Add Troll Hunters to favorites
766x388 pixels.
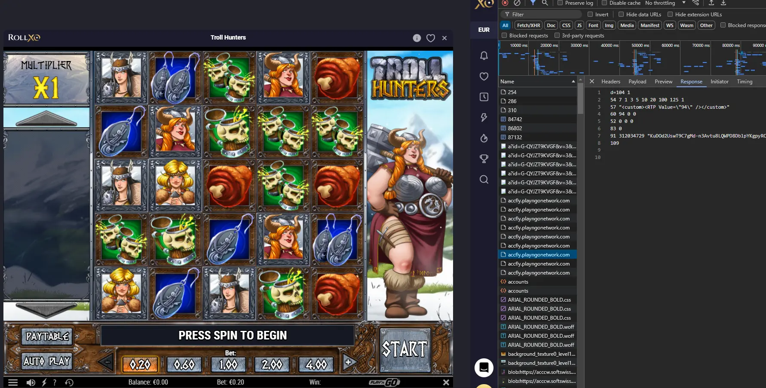pos(430,38)
